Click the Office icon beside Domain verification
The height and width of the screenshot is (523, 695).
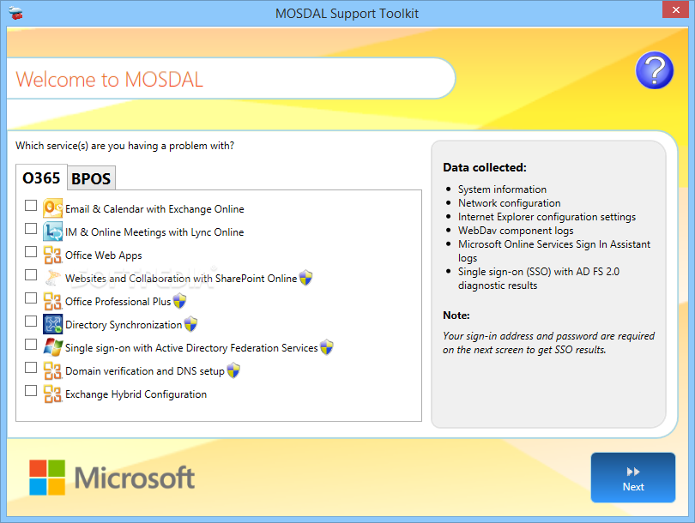pos(52,370)
